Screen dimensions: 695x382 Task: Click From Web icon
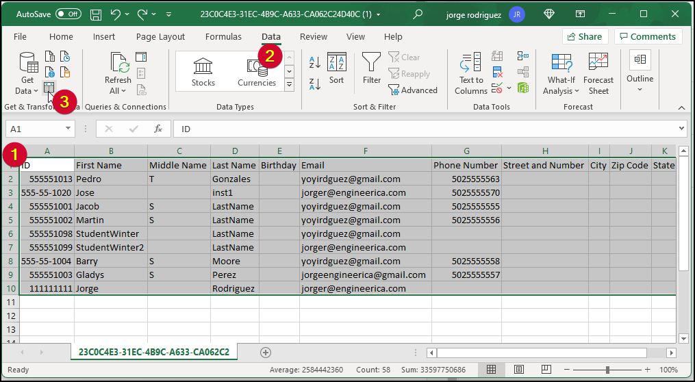click(50, 72)
